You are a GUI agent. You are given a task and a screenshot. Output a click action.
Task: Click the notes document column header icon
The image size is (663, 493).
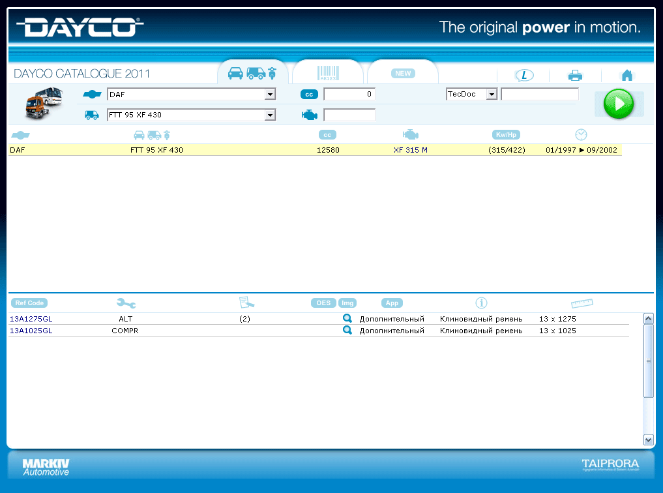pyautogui.click(x=246, y=303)
